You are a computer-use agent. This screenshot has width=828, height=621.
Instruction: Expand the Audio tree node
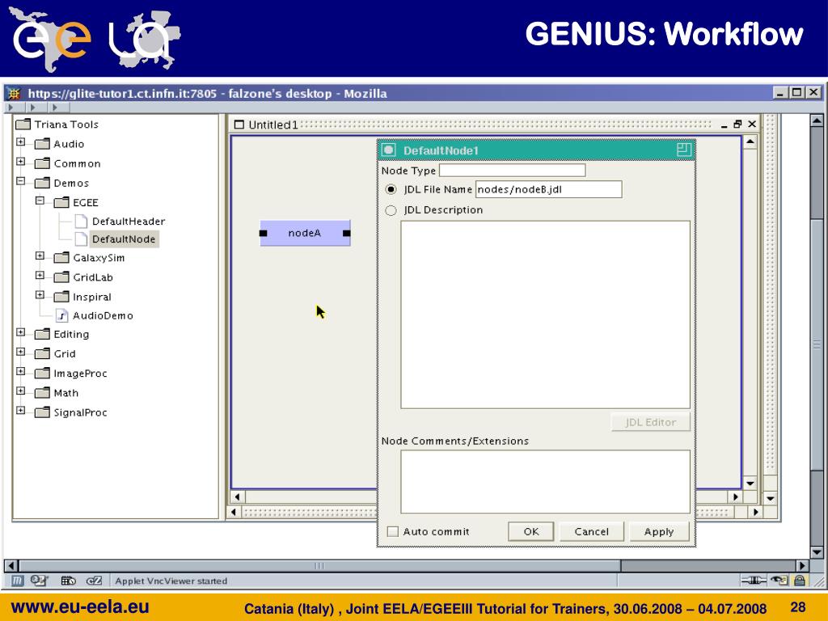(20, 142)
